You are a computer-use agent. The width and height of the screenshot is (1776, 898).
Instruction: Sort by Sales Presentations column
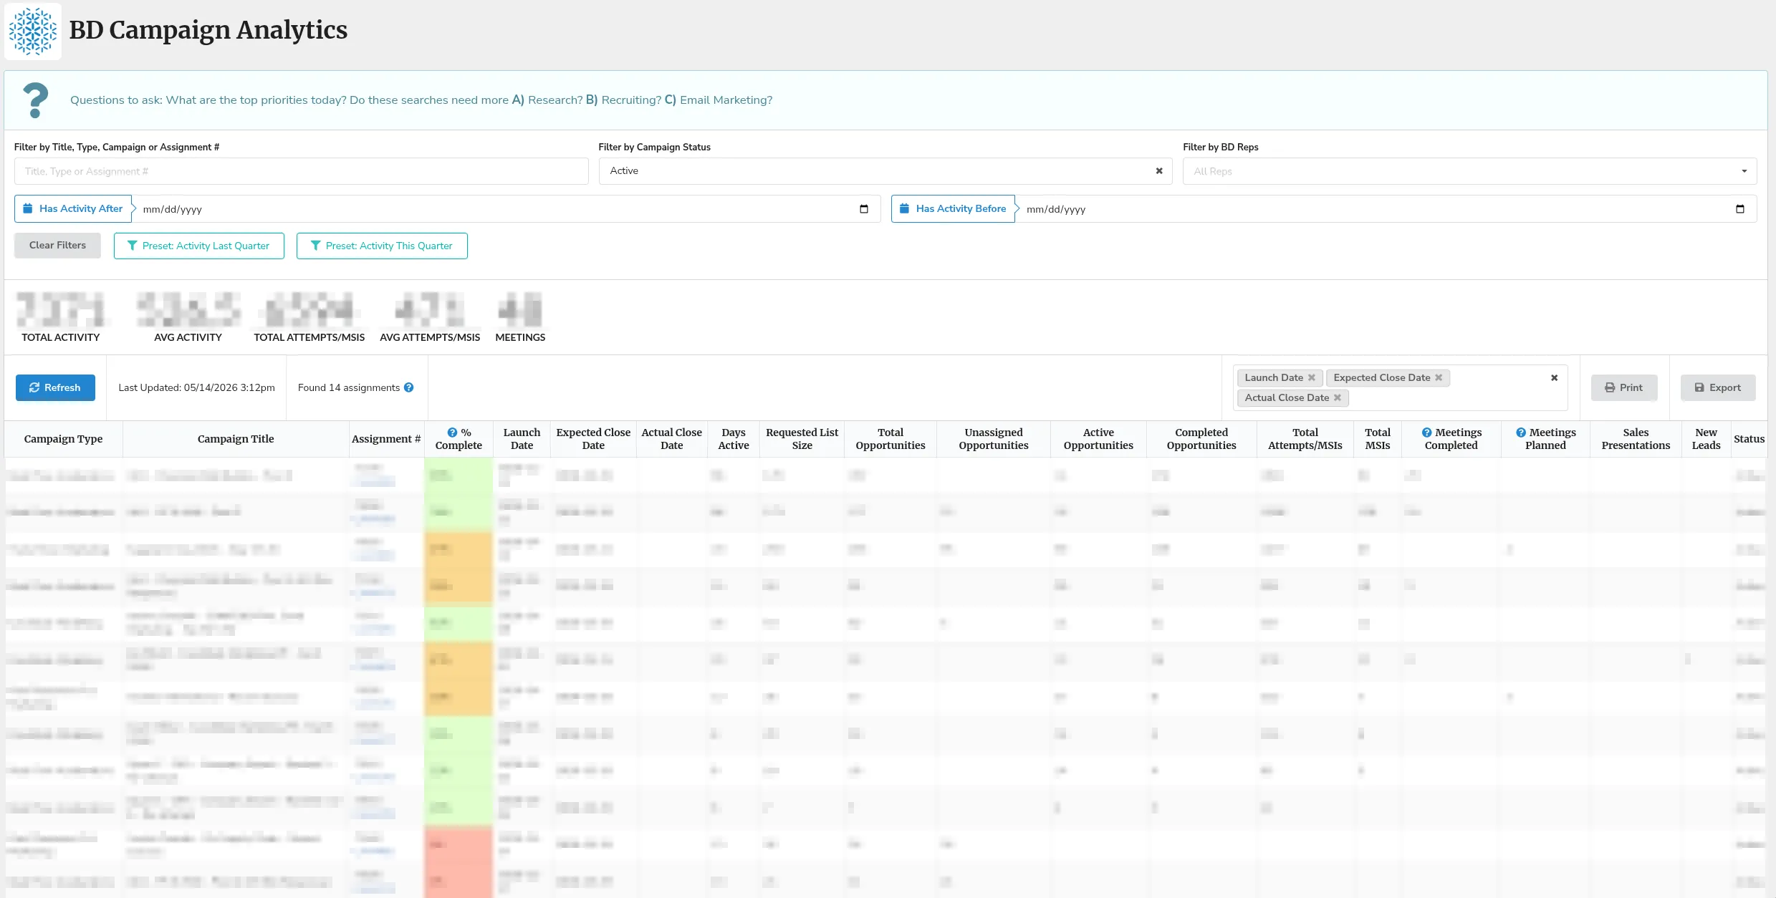coord(1636,439)
